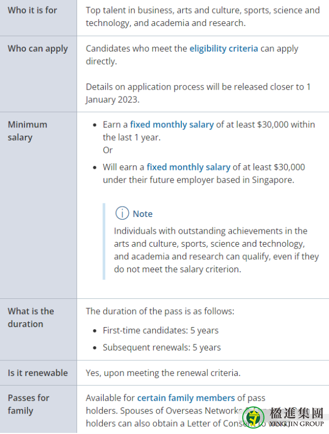Click the circled info icon beside Note

[122, 213]
